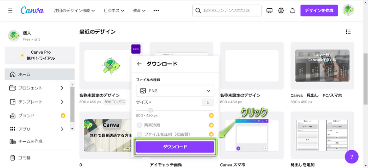Screen dimensions: 368x168
Task: Switch to list view icon
Action: pos(348,32)
